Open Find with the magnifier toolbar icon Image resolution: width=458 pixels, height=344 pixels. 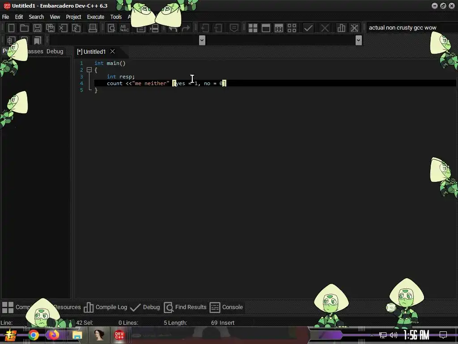point(111,28)
